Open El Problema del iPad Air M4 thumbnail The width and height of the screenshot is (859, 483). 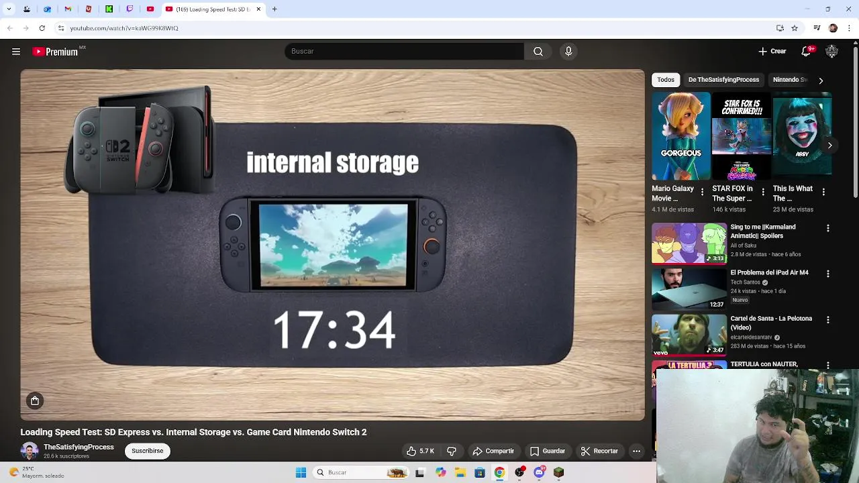[x=689, y=289]
